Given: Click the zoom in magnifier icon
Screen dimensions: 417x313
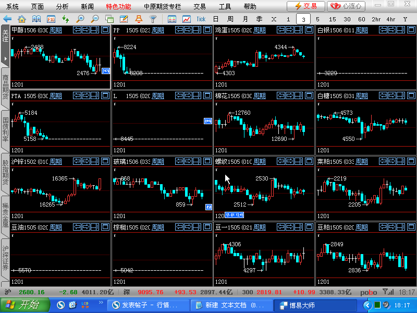Looking at the screenshot, I should pos(80,19).
